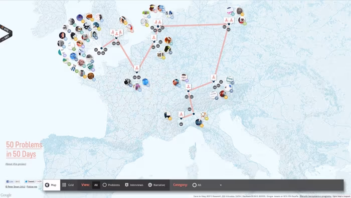The image size is (351, 198).
Task: Open the narrative quote marker on the Swiss–Italy route line
Action: (190, 109)
